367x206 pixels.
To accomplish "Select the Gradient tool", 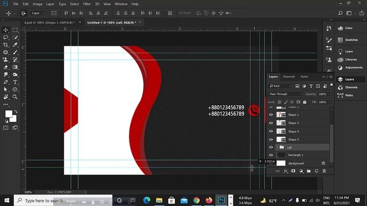I will 15,68.
